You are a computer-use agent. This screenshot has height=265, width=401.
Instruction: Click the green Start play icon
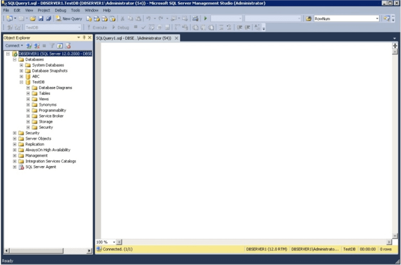click(x=205, y=18)
